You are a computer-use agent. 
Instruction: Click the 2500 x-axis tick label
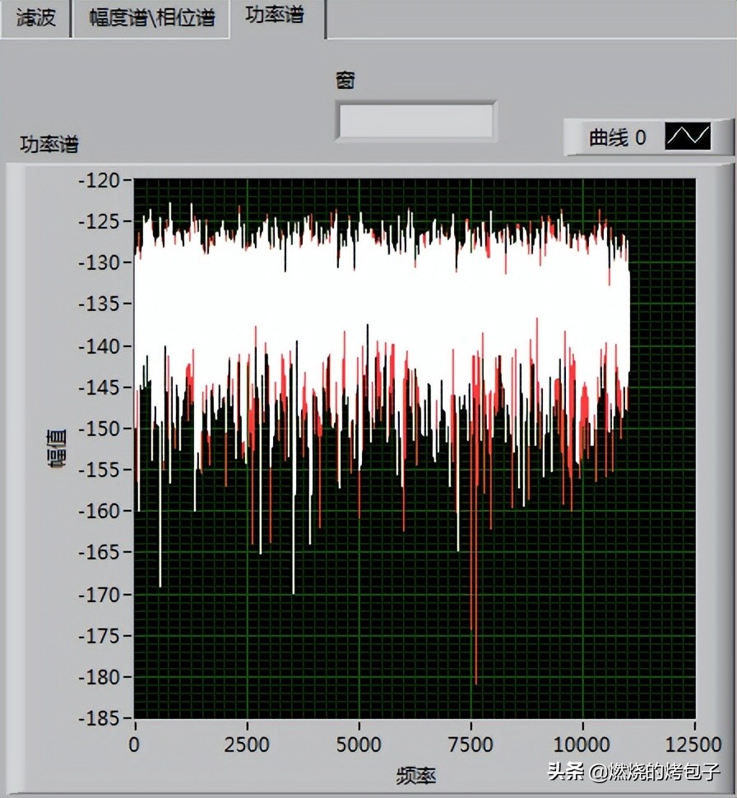[x=247, y=745]
